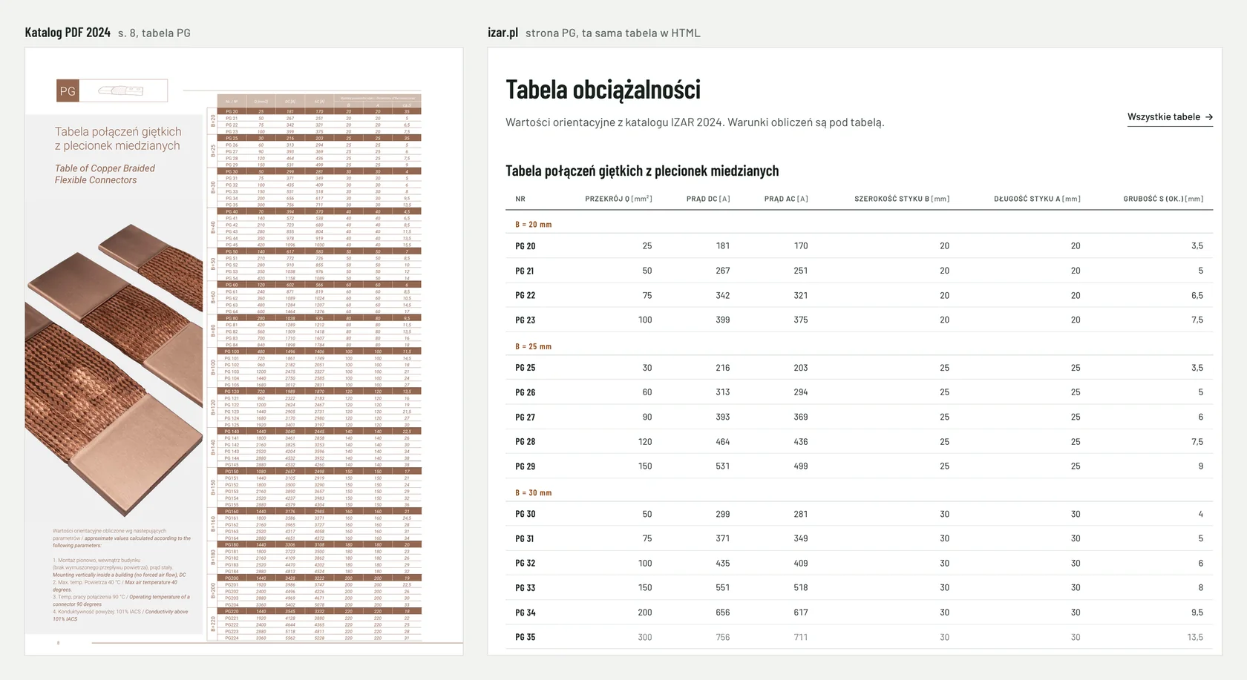The image size is (1247, 680).
Task: Click the 'Tabela obciążalności' heading
Action: click(603, 89)
